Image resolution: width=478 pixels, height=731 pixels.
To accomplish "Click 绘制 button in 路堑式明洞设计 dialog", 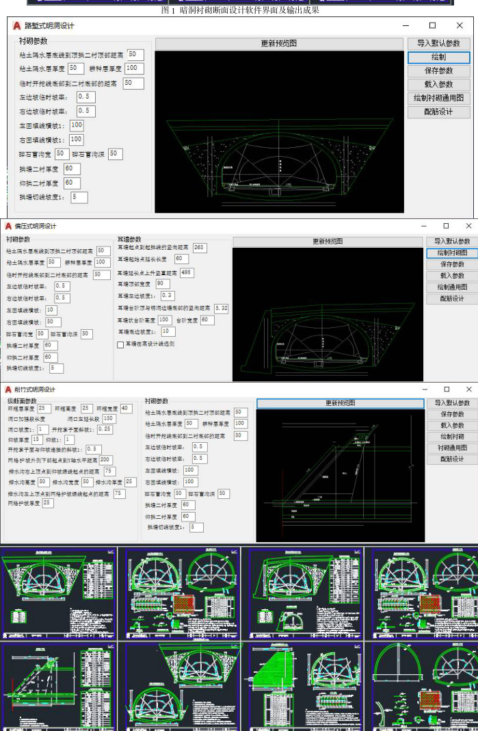I will (x=438, y=57).
